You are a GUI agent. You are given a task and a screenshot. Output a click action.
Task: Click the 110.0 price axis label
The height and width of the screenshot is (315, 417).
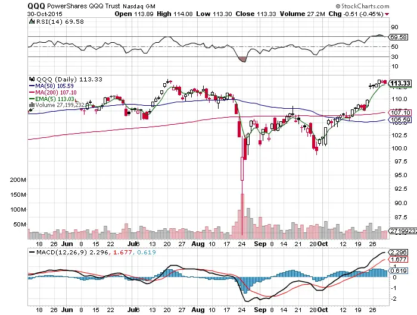pyautogui.click(x=399, y=99)
